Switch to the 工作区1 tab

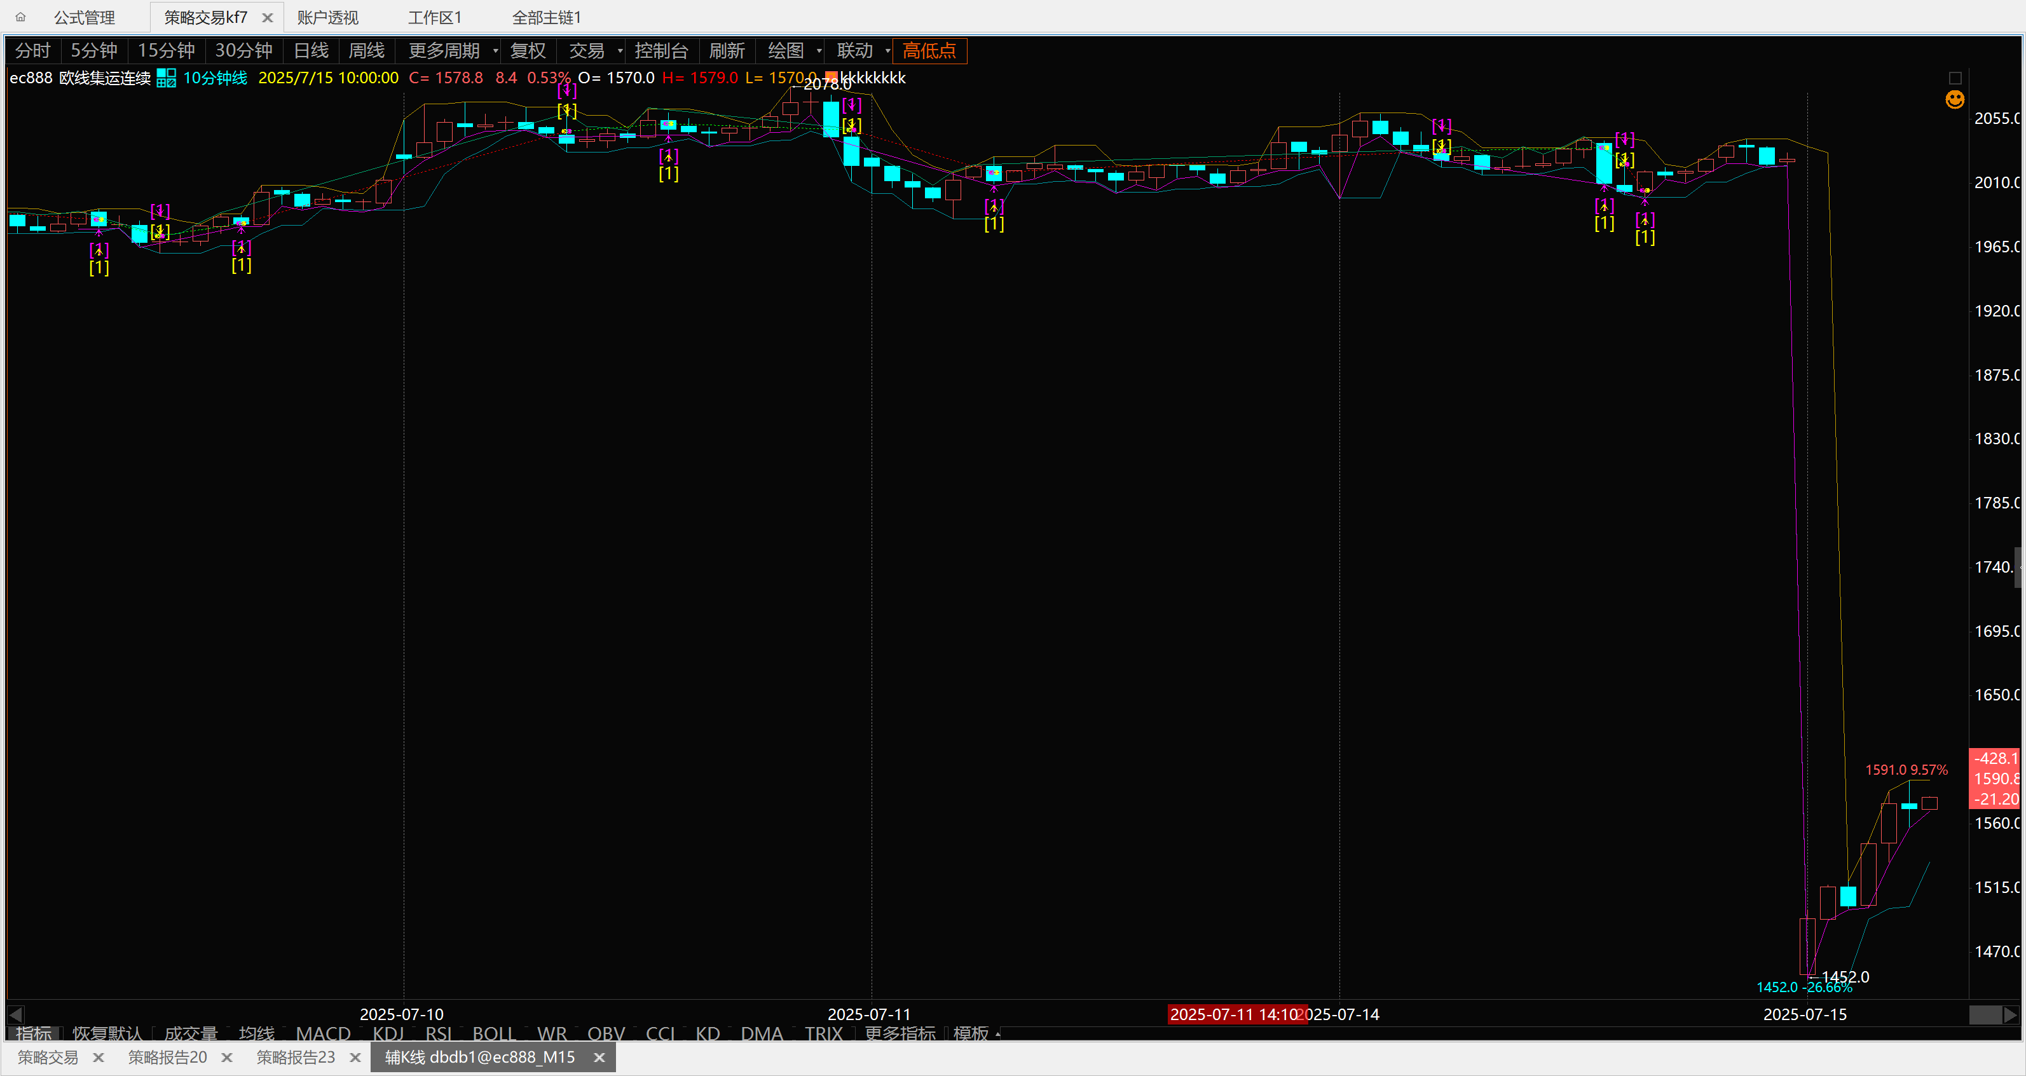(x=434, y=17)
